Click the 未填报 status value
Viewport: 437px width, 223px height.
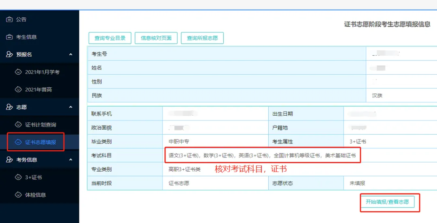click(357, 183)
